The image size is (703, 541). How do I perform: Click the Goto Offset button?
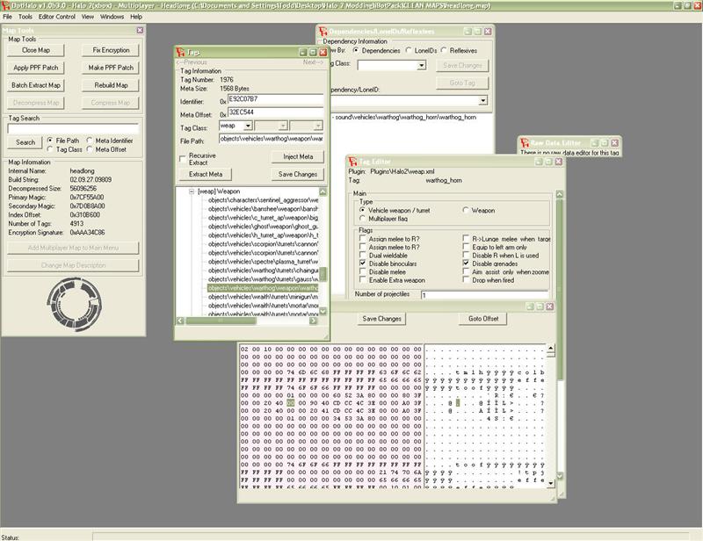point(483,319)
